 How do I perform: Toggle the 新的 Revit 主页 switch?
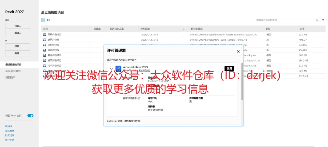pyautogui.click(x=30, y=116)
